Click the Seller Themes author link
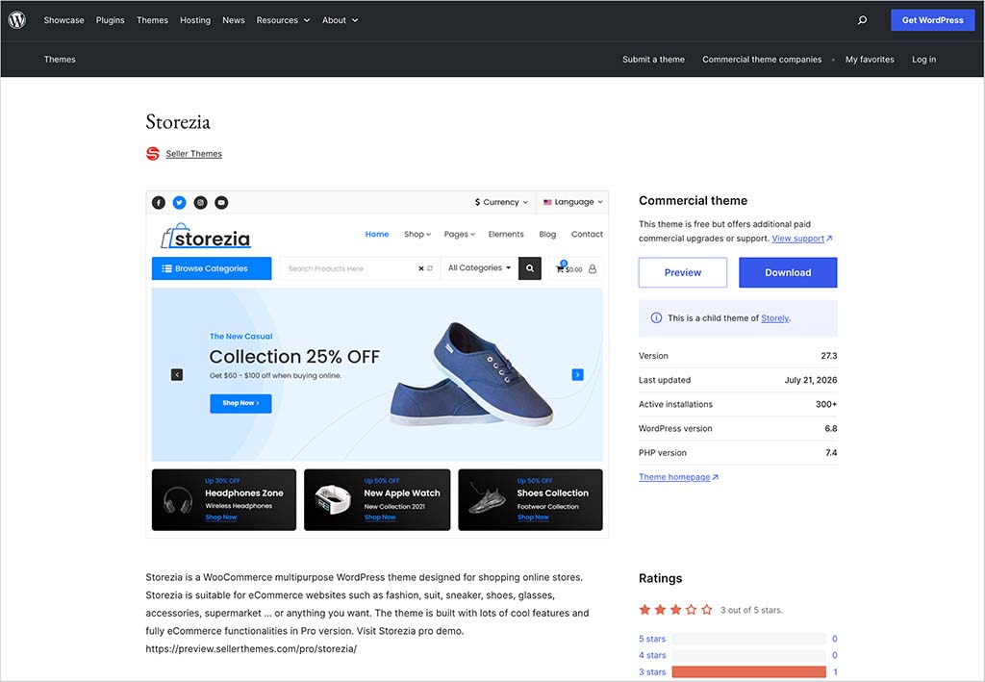985x682 pixels. tap(193, 154)
